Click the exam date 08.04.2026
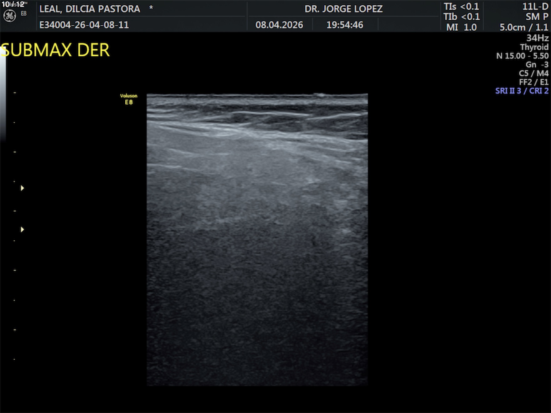 coord(279,25)
